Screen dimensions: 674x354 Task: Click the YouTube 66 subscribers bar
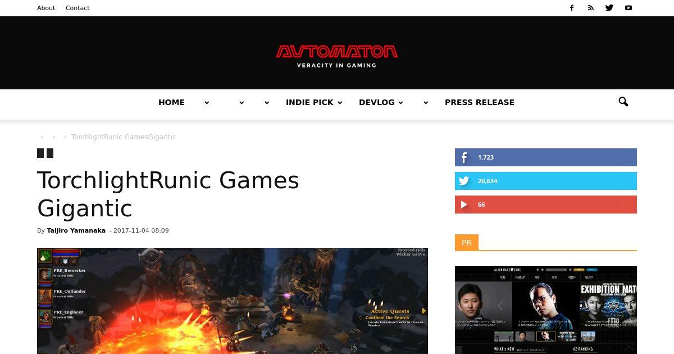coord(546,205)
